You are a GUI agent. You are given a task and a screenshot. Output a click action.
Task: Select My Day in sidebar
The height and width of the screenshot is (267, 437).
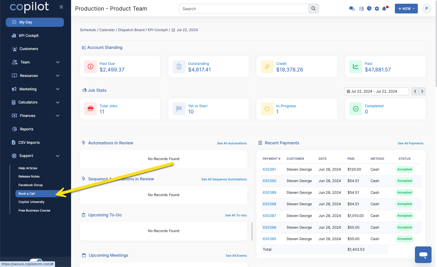coord(35,22)
